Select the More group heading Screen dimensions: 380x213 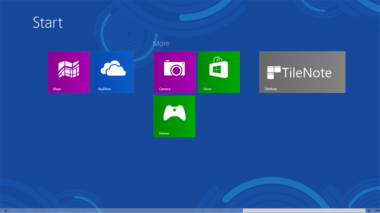161,43
